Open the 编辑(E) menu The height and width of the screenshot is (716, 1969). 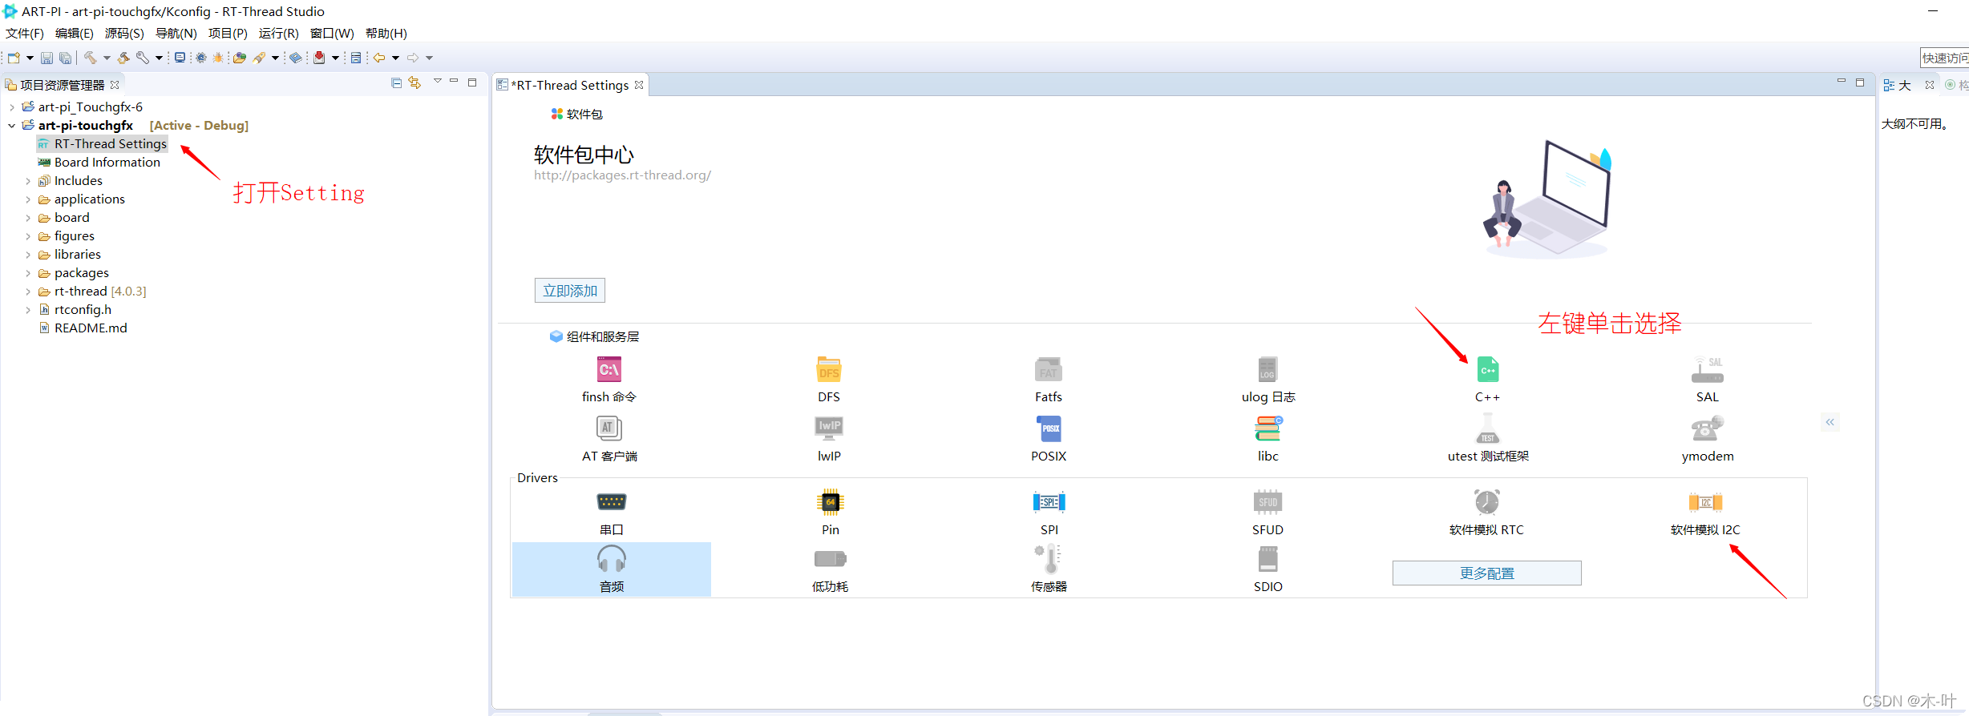75,33
